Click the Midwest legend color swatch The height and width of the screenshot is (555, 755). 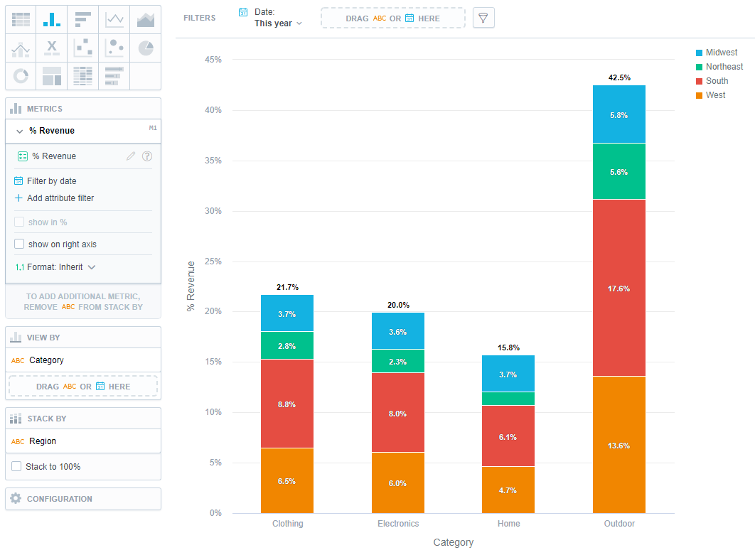[x=699, y=53]
